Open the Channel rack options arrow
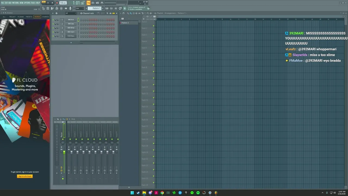Viewport: 348px width, 196px height. 53,13
